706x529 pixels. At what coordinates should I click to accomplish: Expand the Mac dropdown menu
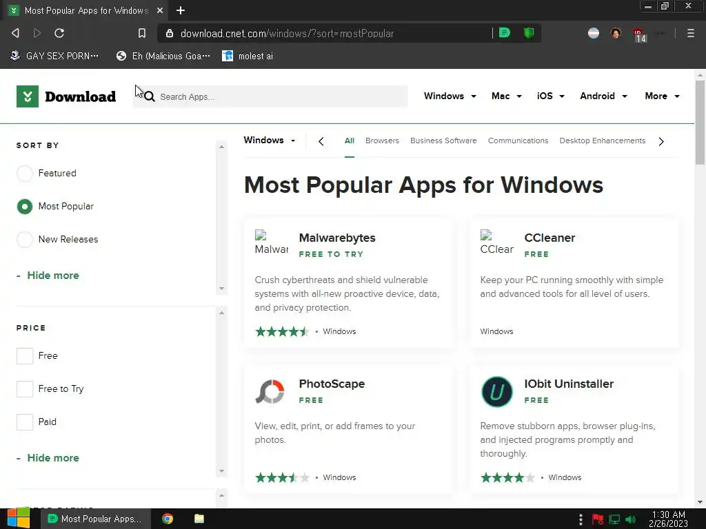[507, 96]
